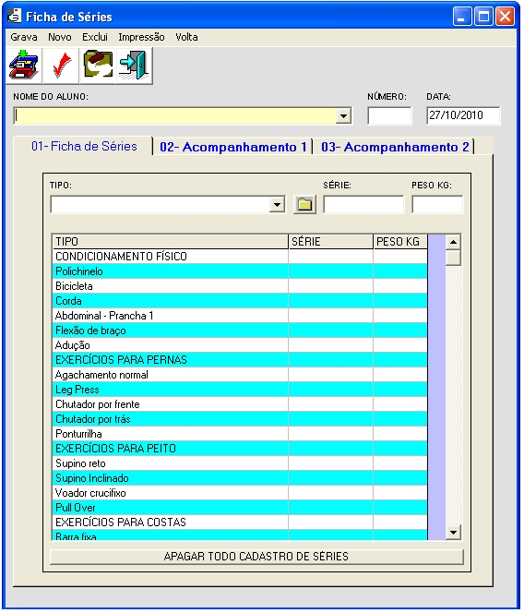
Task: Click the Grava save icon in toolbar
Action: (x=24, y=66)
